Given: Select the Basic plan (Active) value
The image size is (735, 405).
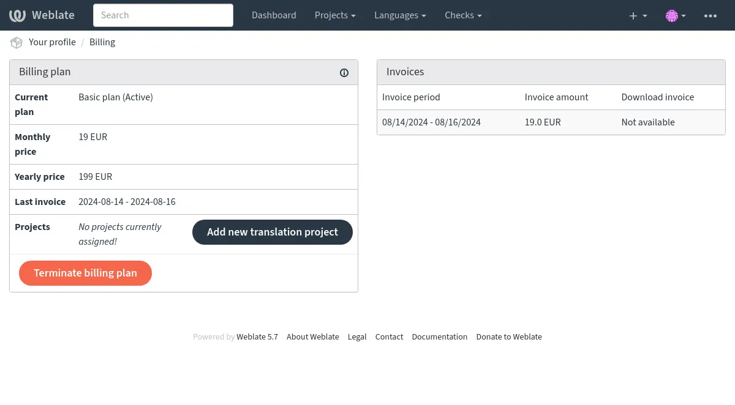Looking at the screenshot, I should tap(116, 97).
